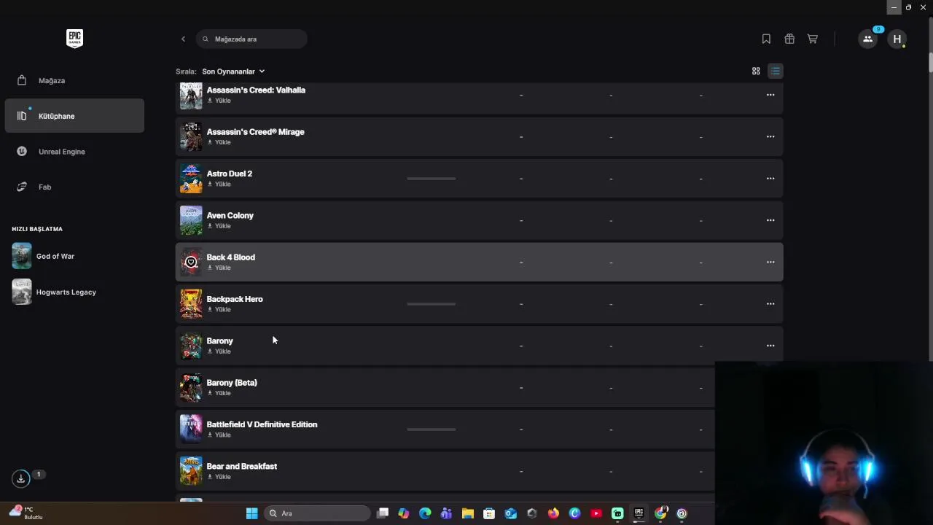Open the three-dot menu for Astro Duel 2

[x=770, y=179]
